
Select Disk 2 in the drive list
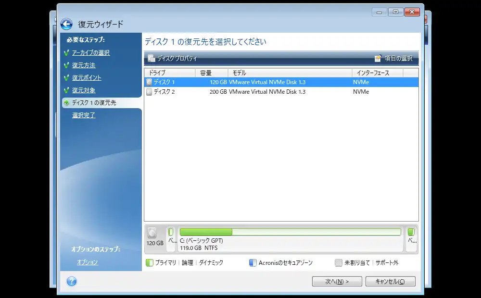(164, 92)
